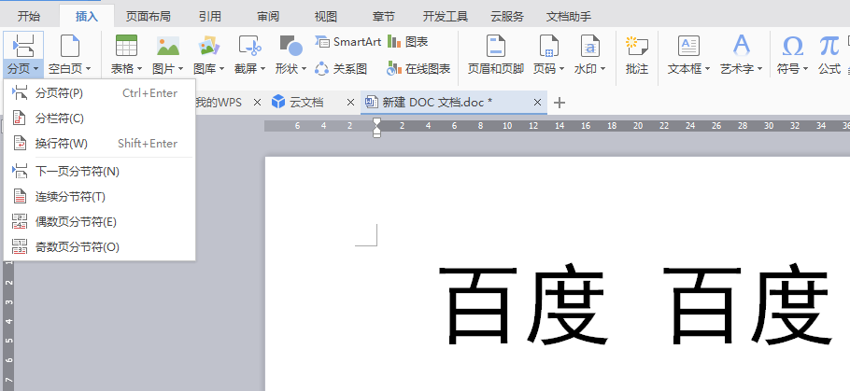
Task: Open the 页面布局 ribbon tab
Action: 148,16
